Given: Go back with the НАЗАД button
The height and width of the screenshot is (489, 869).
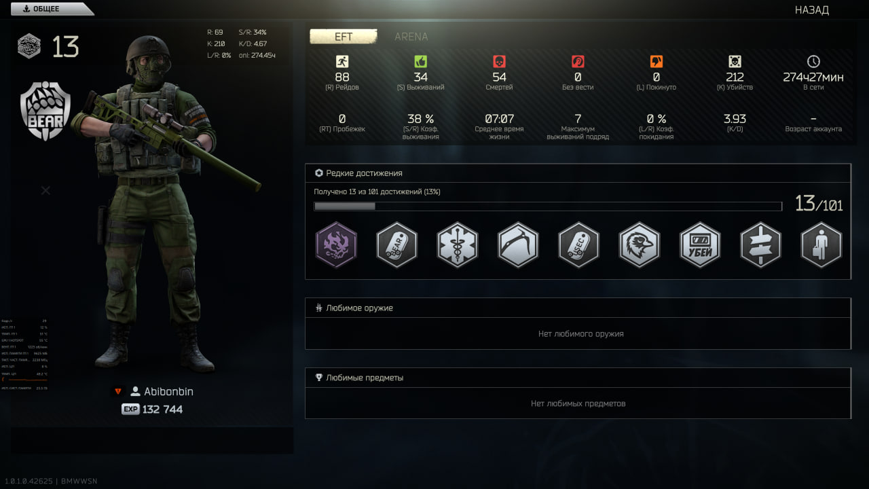Looking at the screenshot, I should pyautogui.click(x=812, y=10).
